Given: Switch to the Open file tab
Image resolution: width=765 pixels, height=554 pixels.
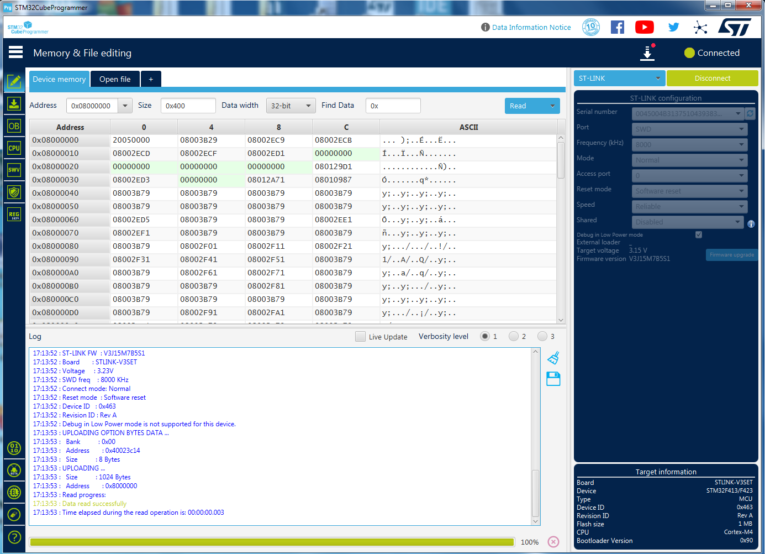Looking at the screenshot, I should pos(115,79).
